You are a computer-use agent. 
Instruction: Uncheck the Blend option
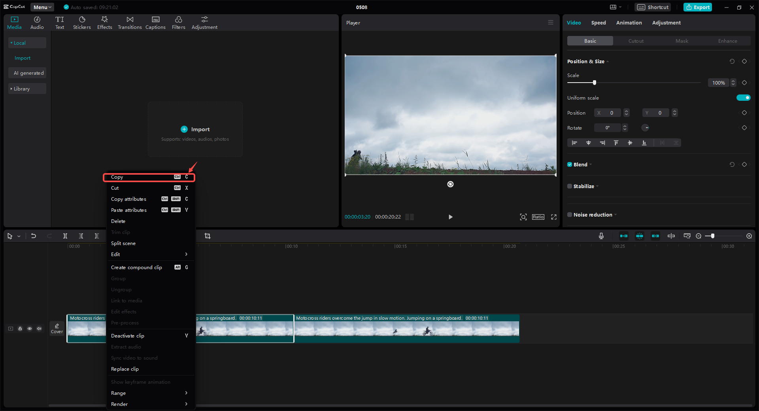pyautogui.click(x=569, y=164)
